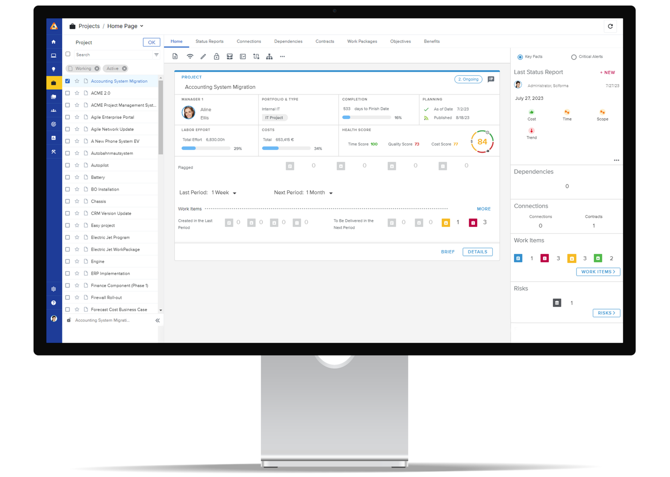The width and height of the screenshot is (670, 477).
Task: Check the Battery project checkbox
Action: click(x=68, y=177)
